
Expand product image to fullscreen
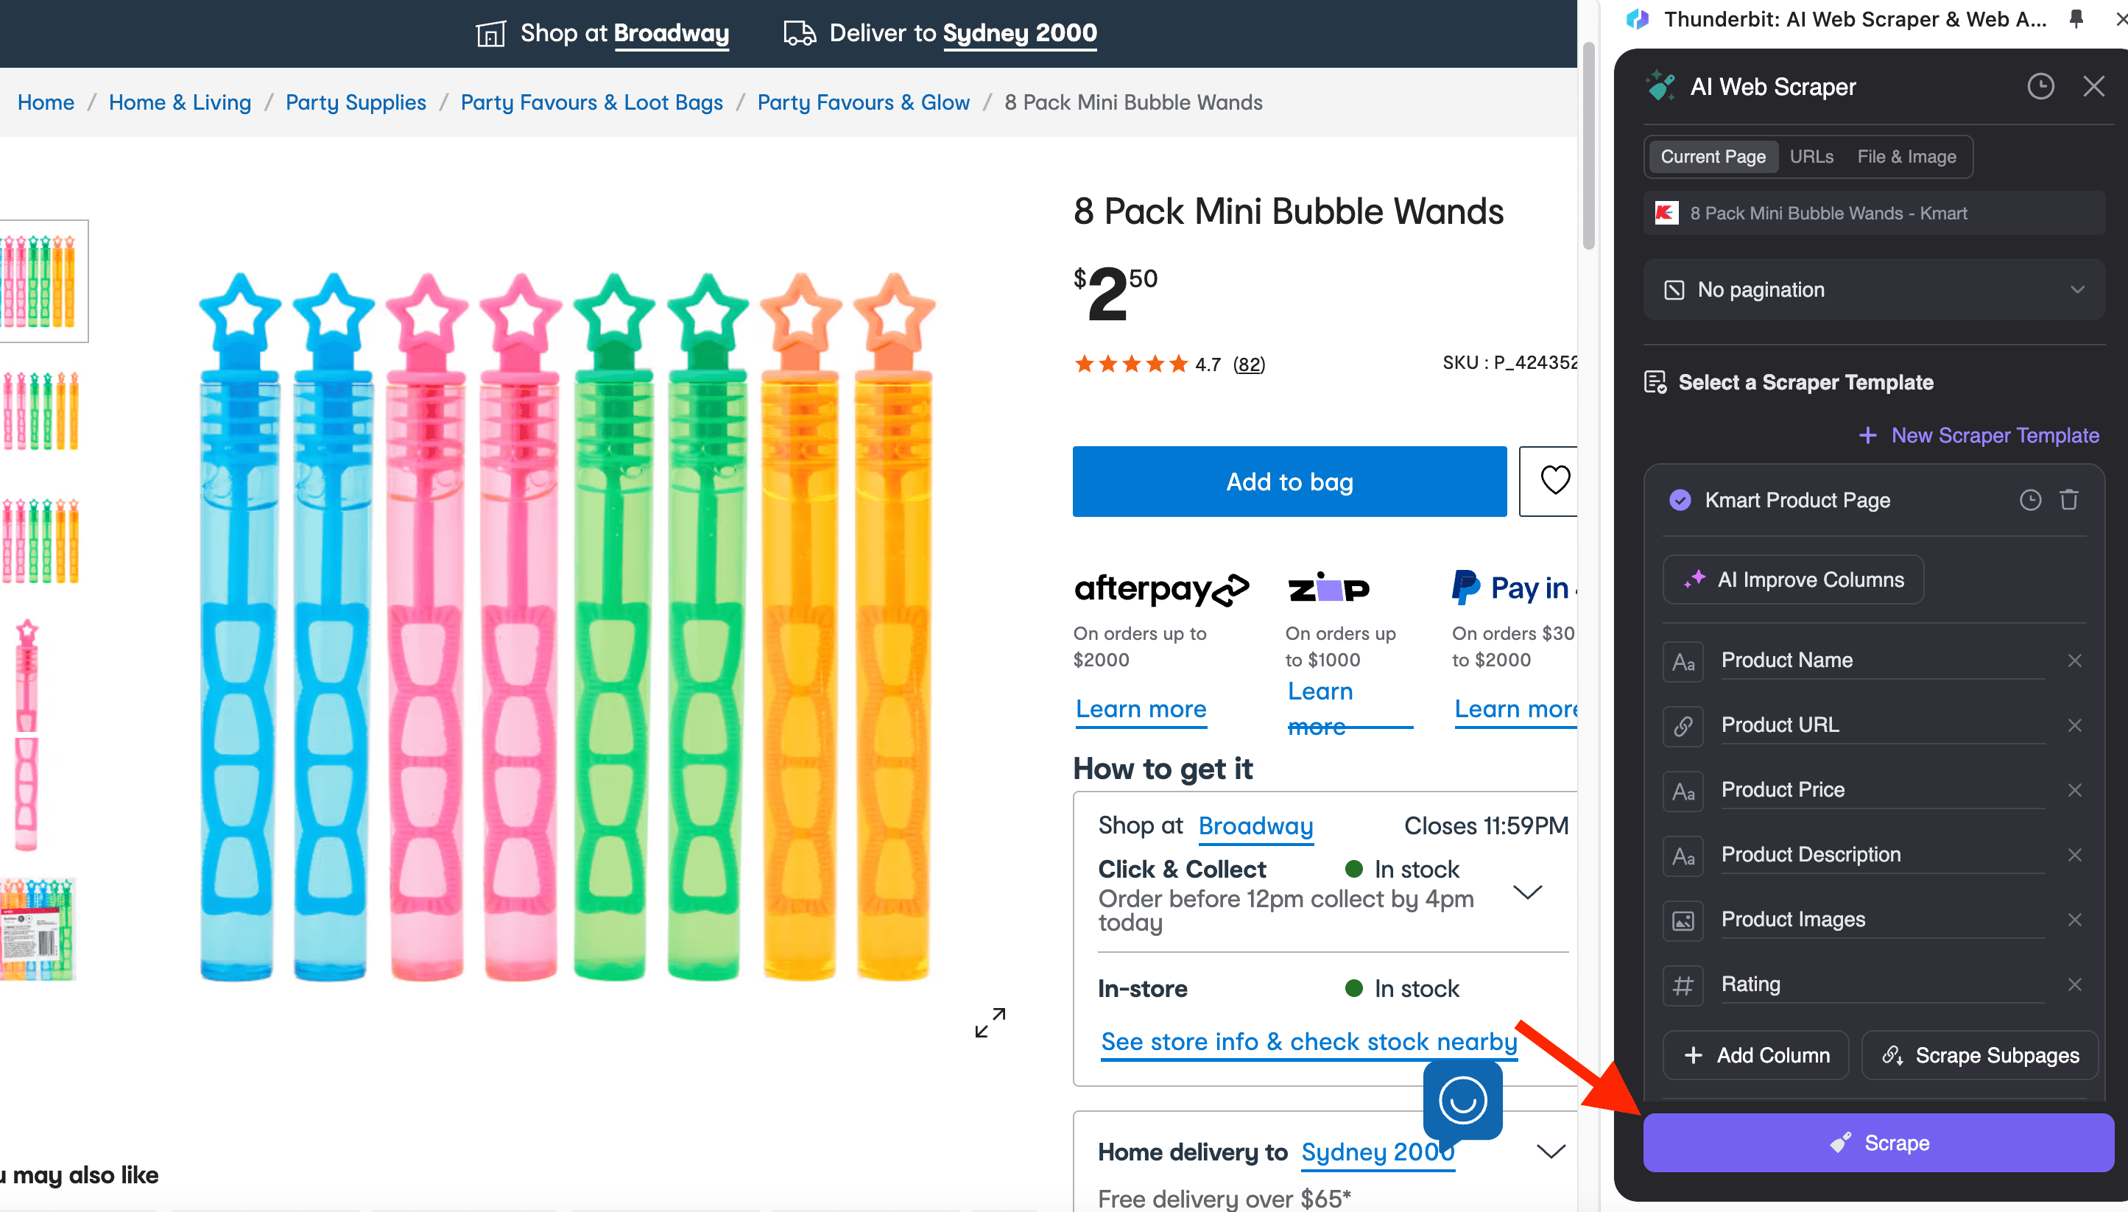click(990, 1022)
